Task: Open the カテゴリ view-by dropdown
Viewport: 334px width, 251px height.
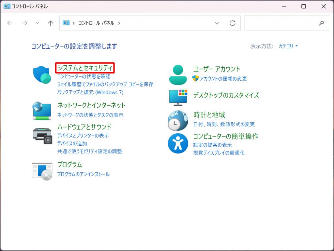Action: pyautogui.click(x=288, y=46)
